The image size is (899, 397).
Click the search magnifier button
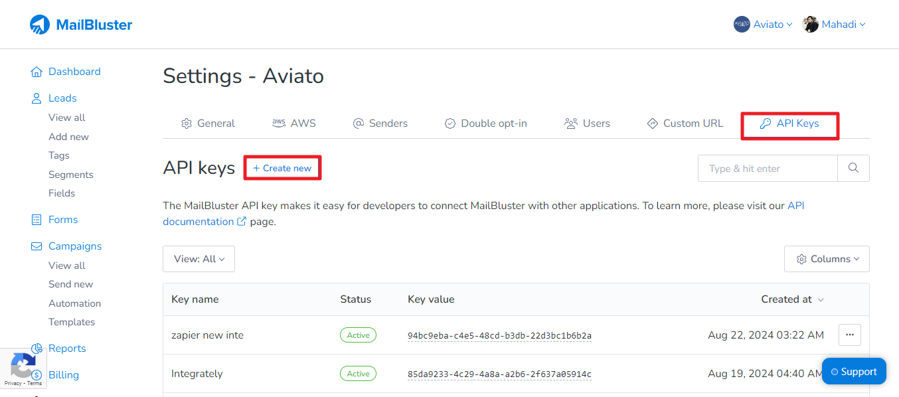(854, 168)
